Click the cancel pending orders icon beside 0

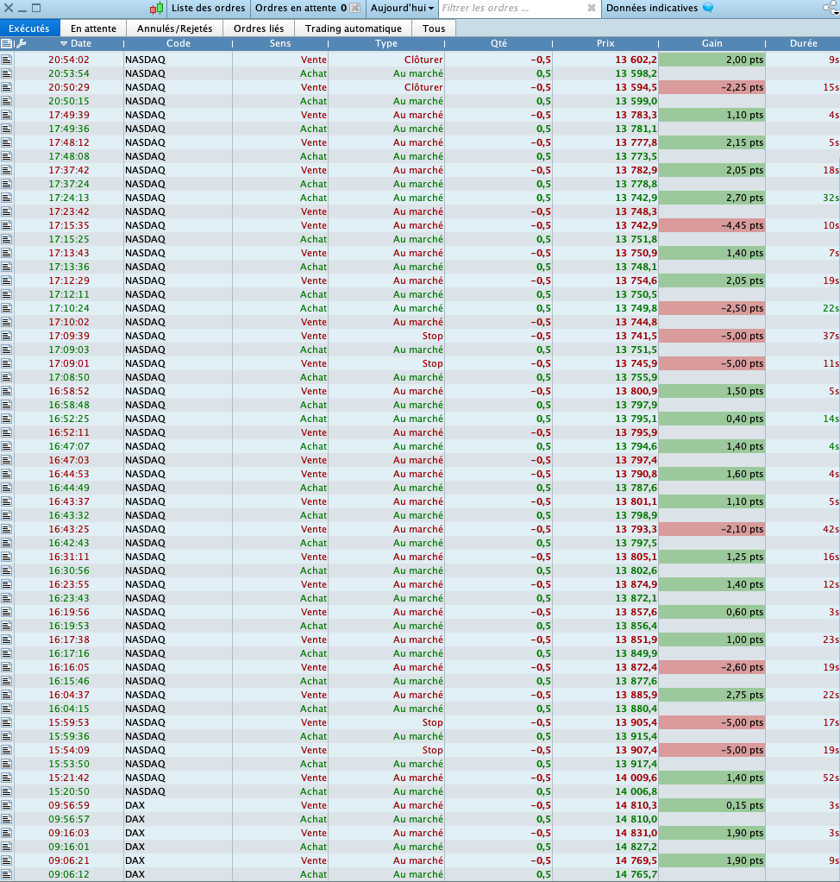click(354, 8)
